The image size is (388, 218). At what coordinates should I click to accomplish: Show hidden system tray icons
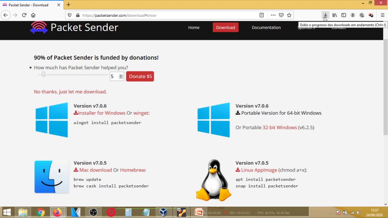coord(331,213)
